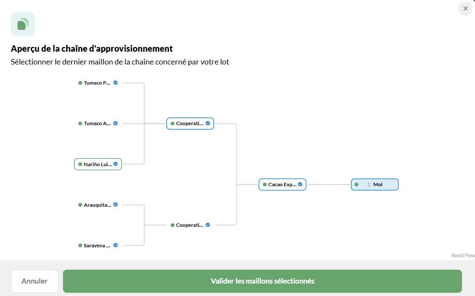Click verified badge on lower Cooperati... node
Image resolution: width=475 pixels, height=296 pixels.
pos(208,225)
